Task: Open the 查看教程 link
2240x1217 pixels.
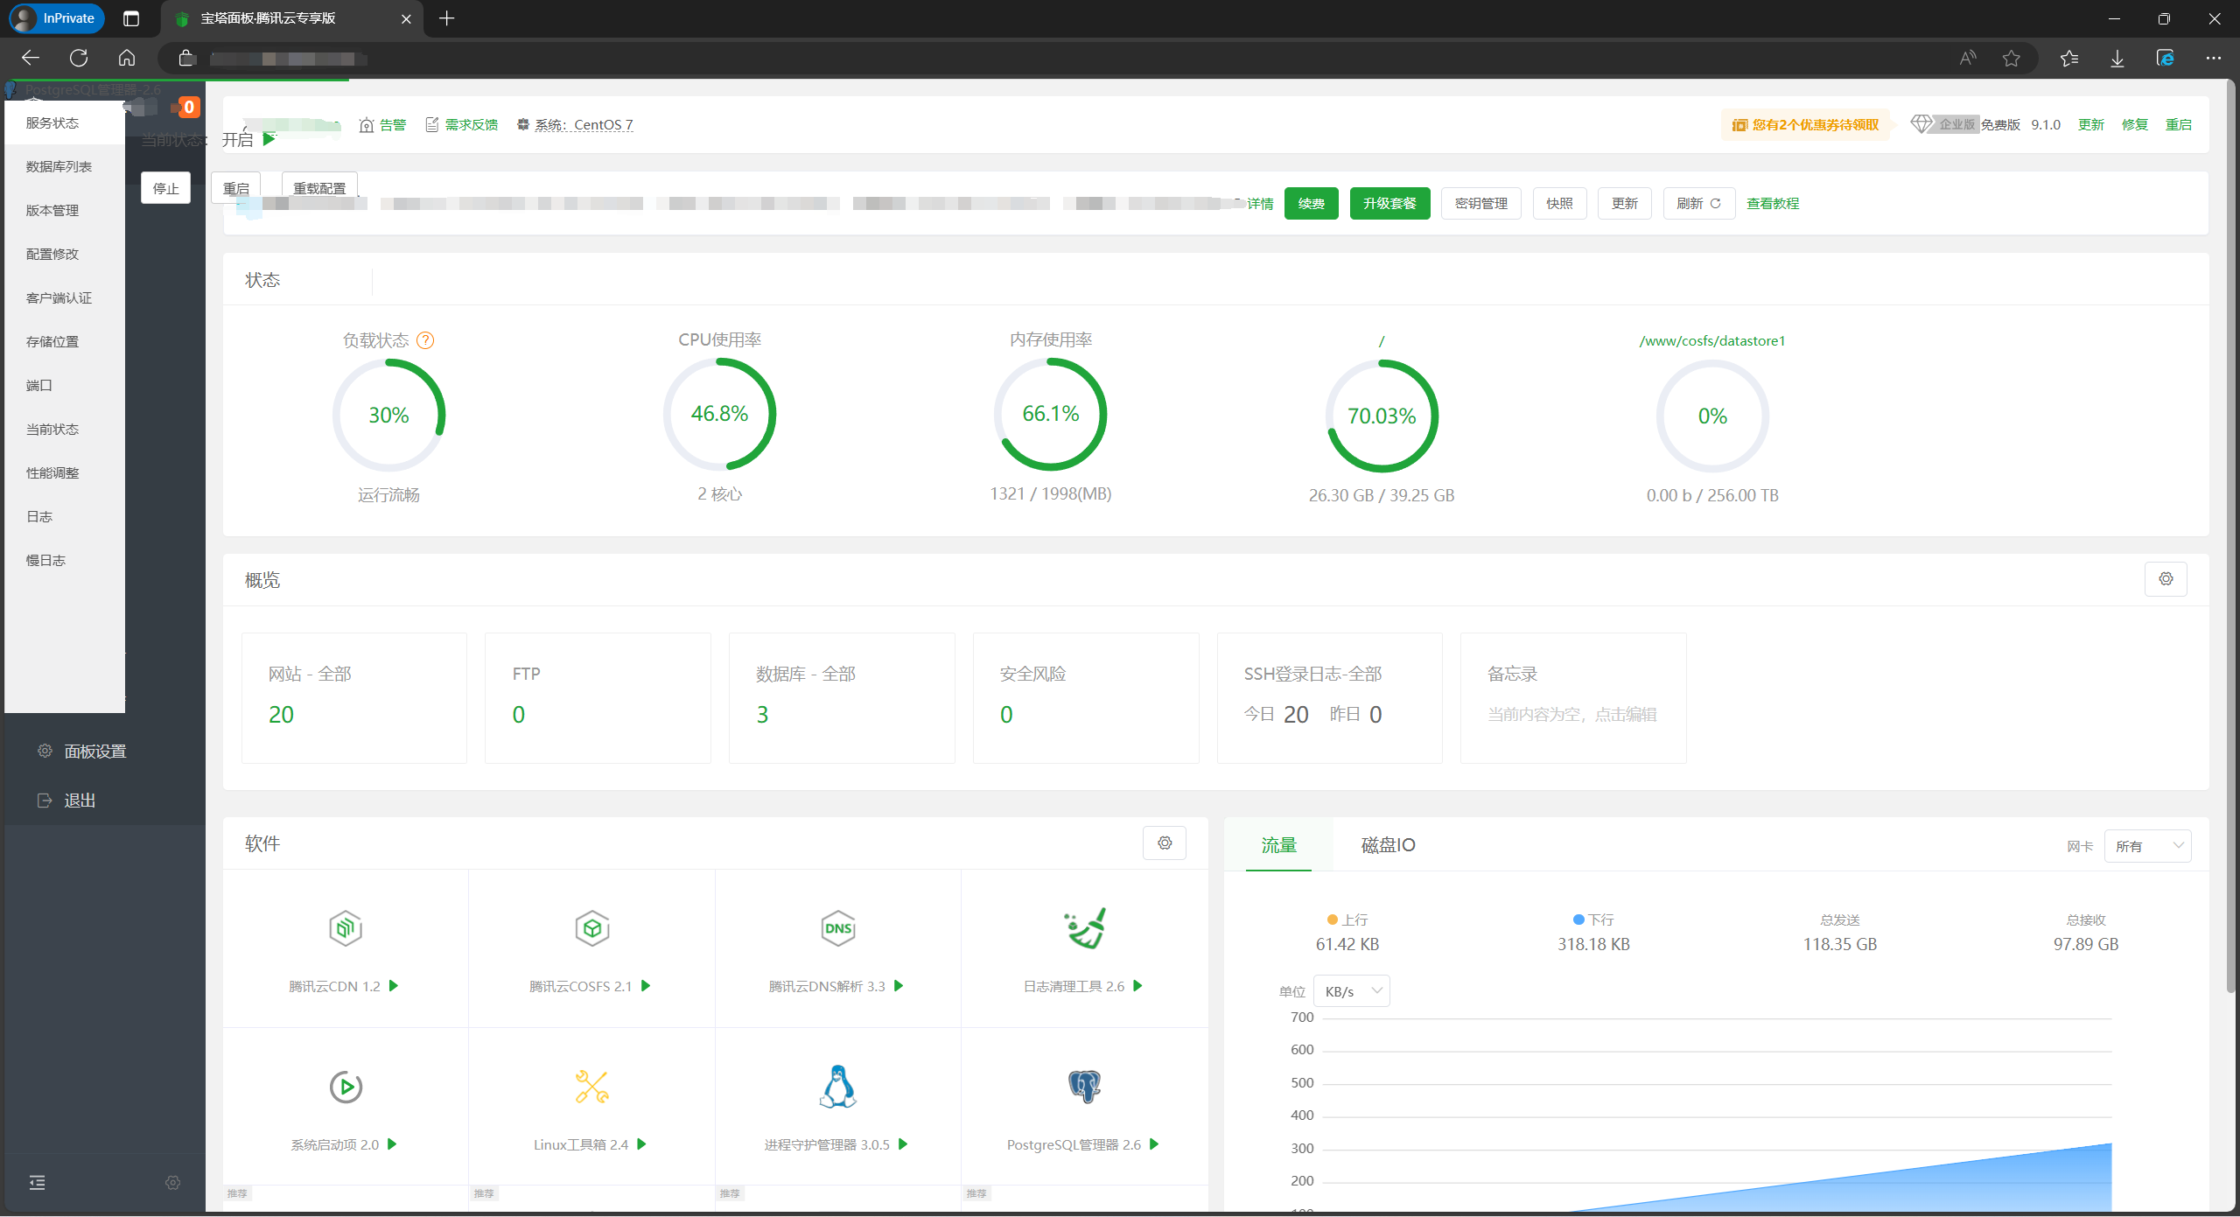Action: point(1773,203)
